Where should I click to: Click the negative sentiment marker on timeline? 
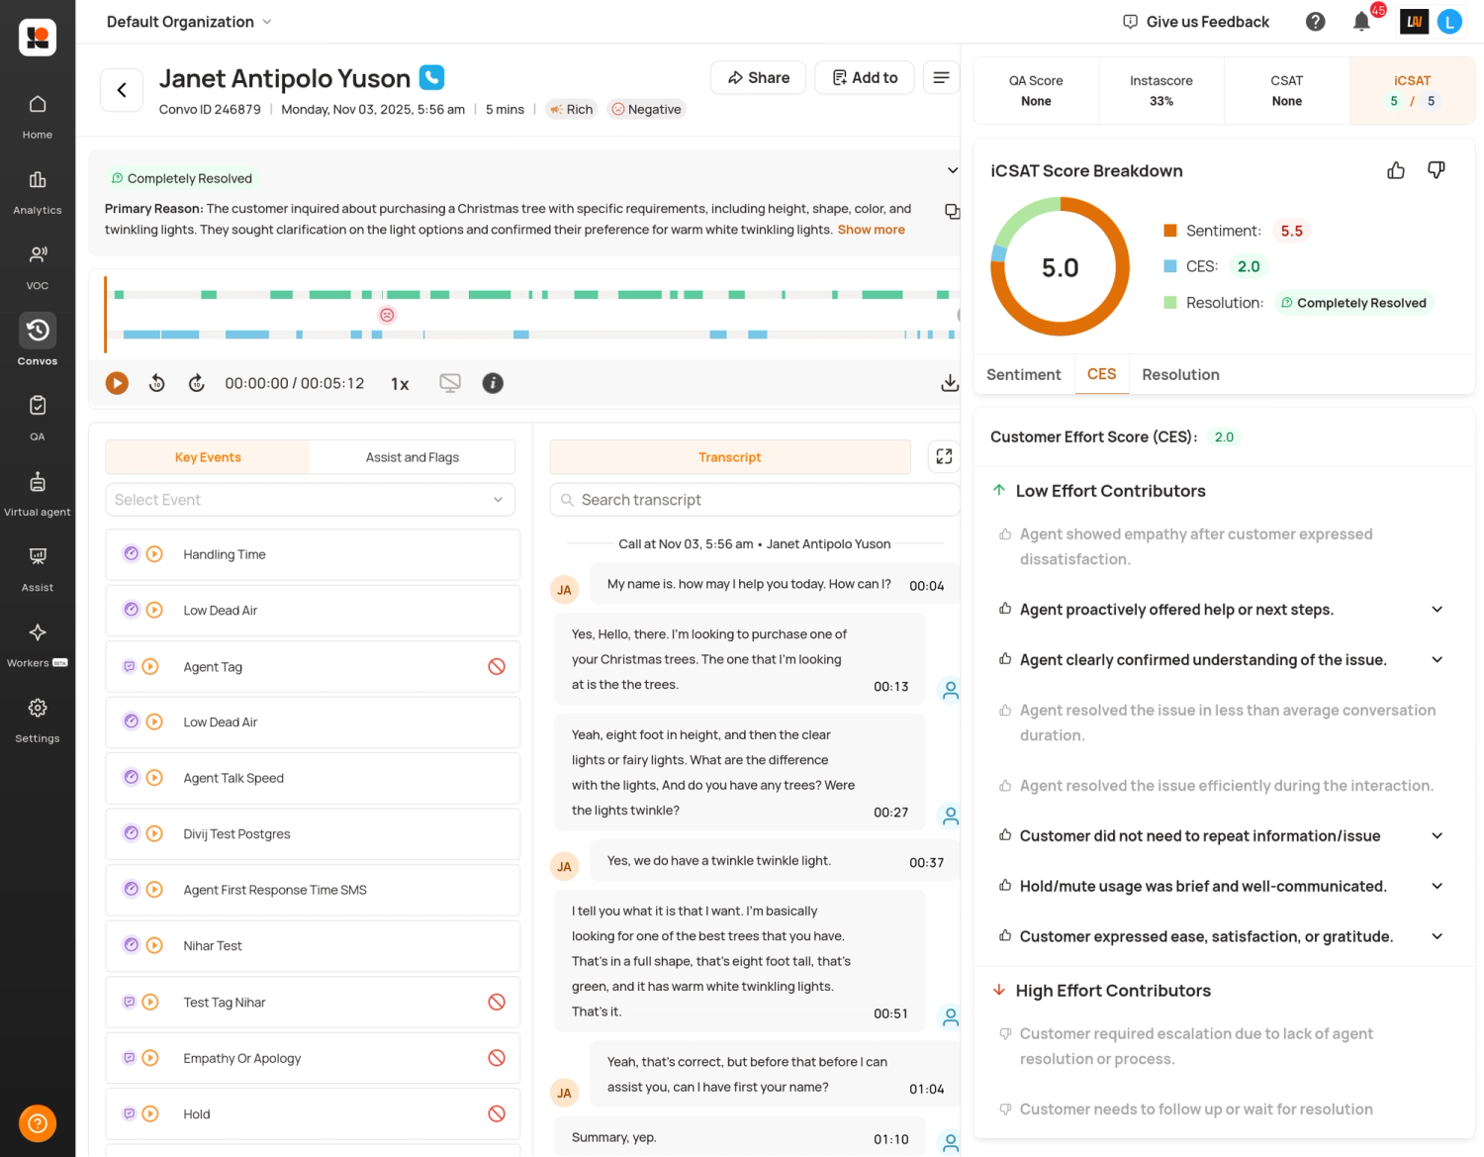[387, 315]
